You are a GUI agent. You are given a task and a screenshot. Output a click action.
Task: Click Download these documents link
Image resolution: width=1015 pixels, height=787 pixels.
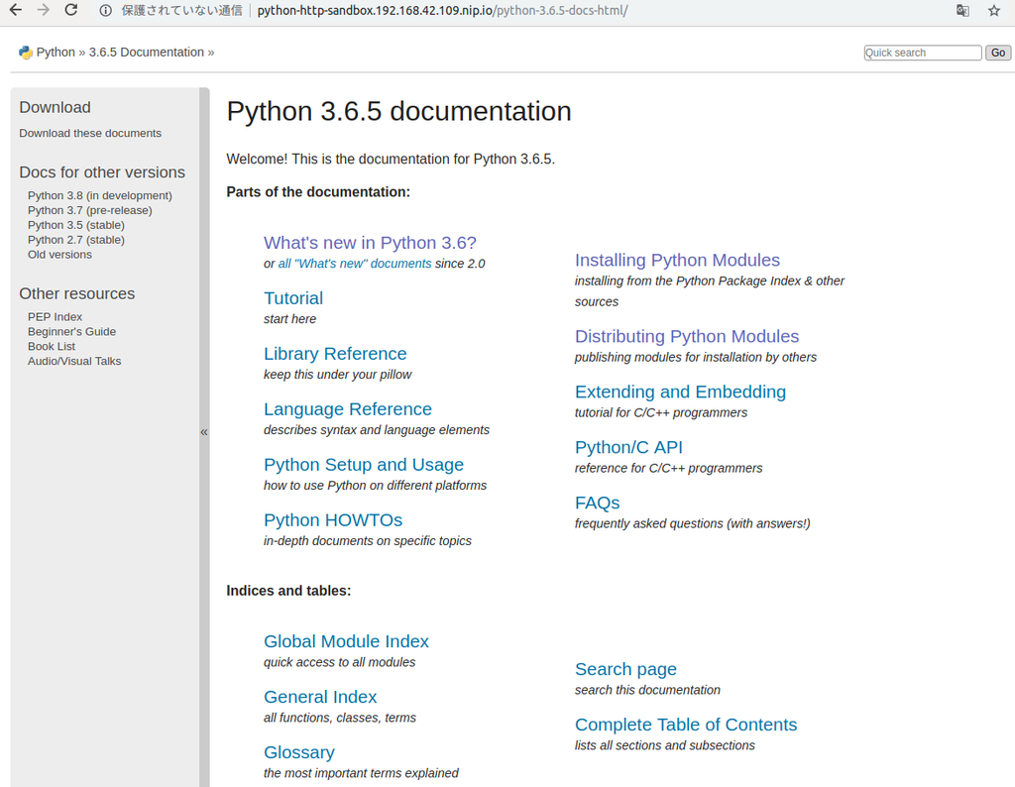point(90,133)
